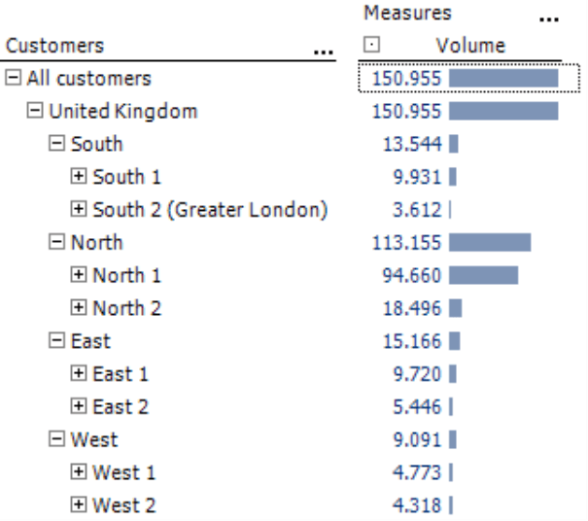Expand the East 1 node
The width and height of the screenshot is (588, 521).
click(79, 373)
